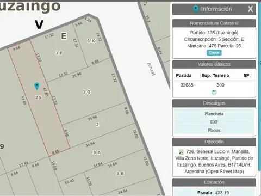Select parcel 1 F on the map
This screenshot has height=196, width=261.
[x=59, y=53]
